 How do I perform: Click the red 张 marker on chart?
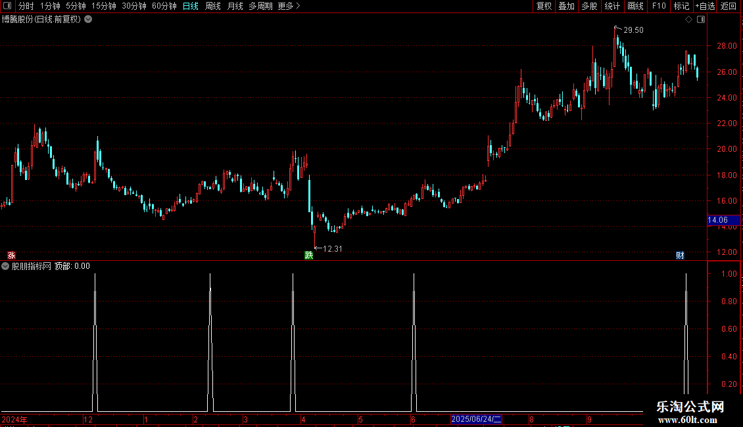click(11, 256)
